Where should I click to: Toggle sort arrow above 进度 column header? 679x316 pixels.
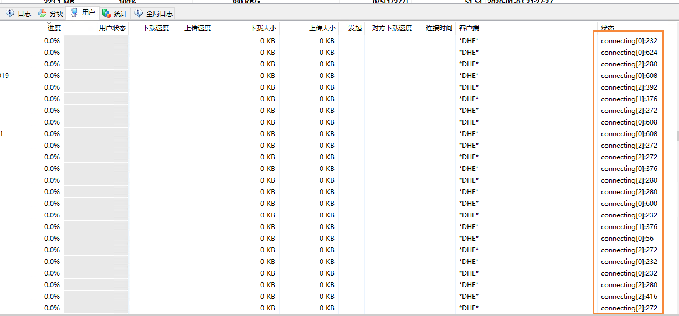(49, 23)
